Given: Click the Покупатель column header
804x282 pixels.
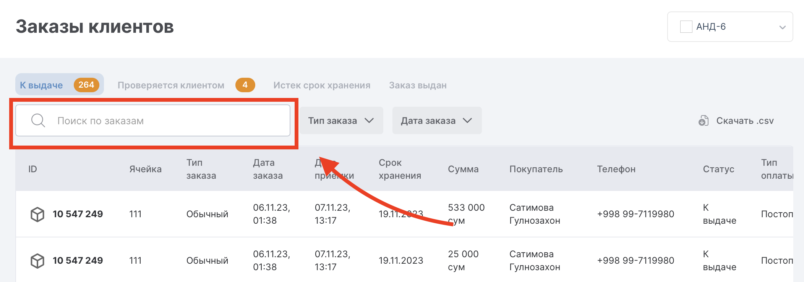Looking at the screenshot, I should click(536, 169).
